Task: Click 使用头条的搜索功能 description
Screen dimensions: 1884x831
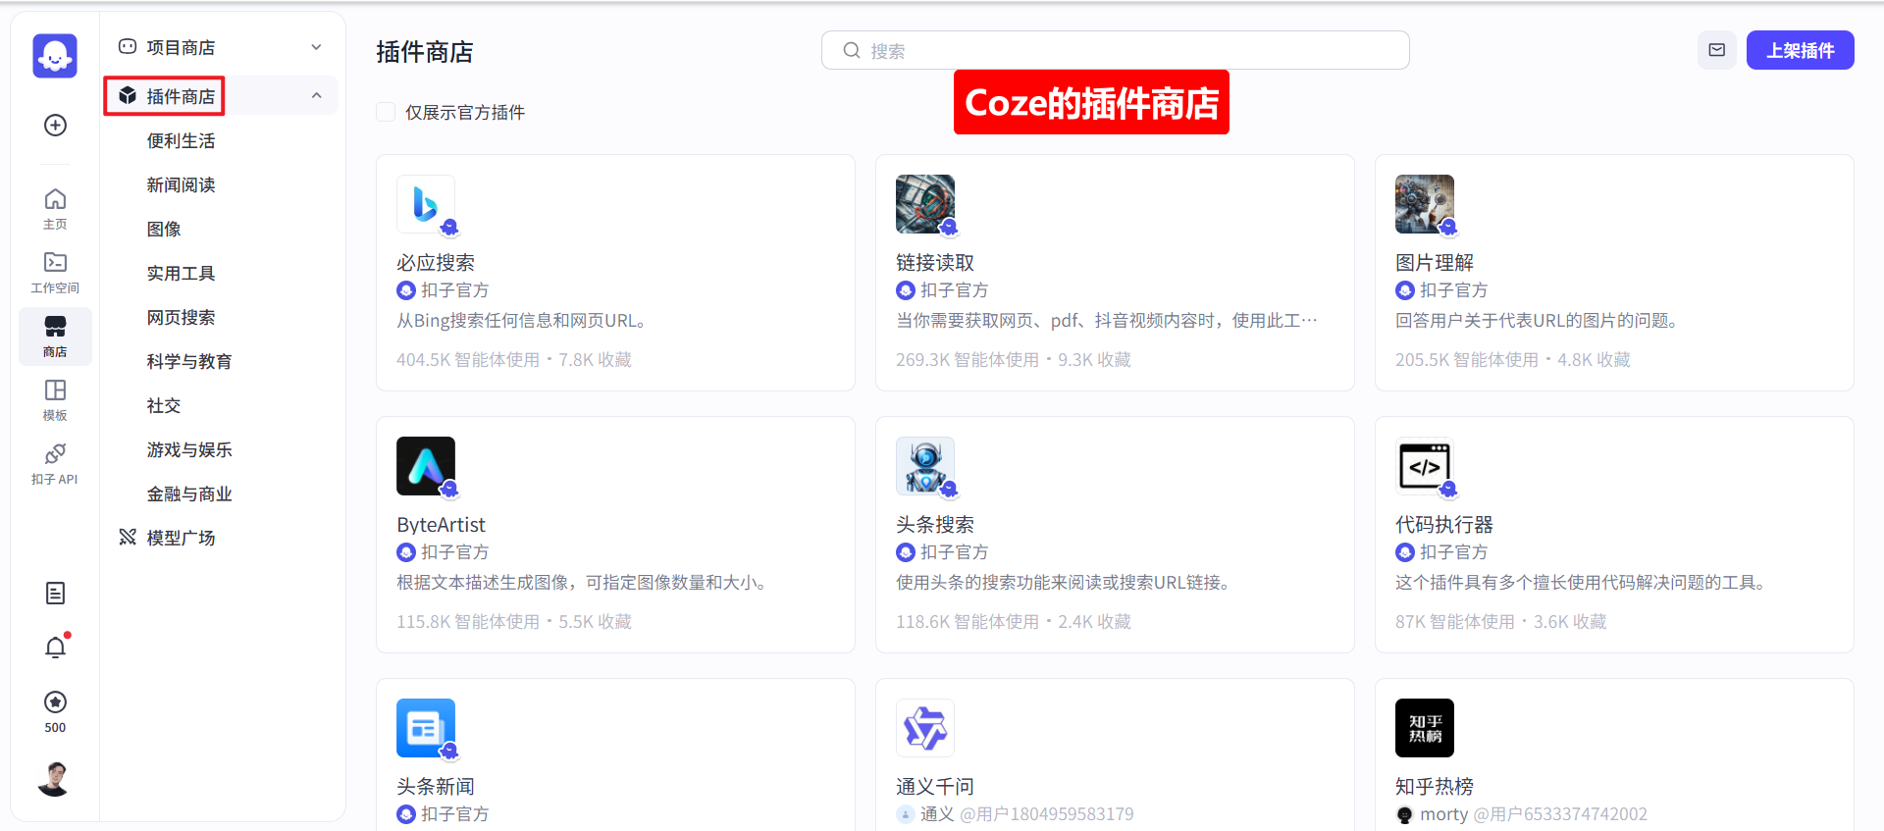Action: pos(1064,583)
